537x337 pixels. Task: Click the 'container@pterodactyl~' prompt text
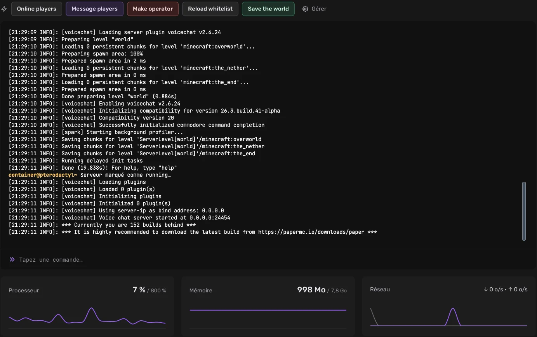coord(43,175)
